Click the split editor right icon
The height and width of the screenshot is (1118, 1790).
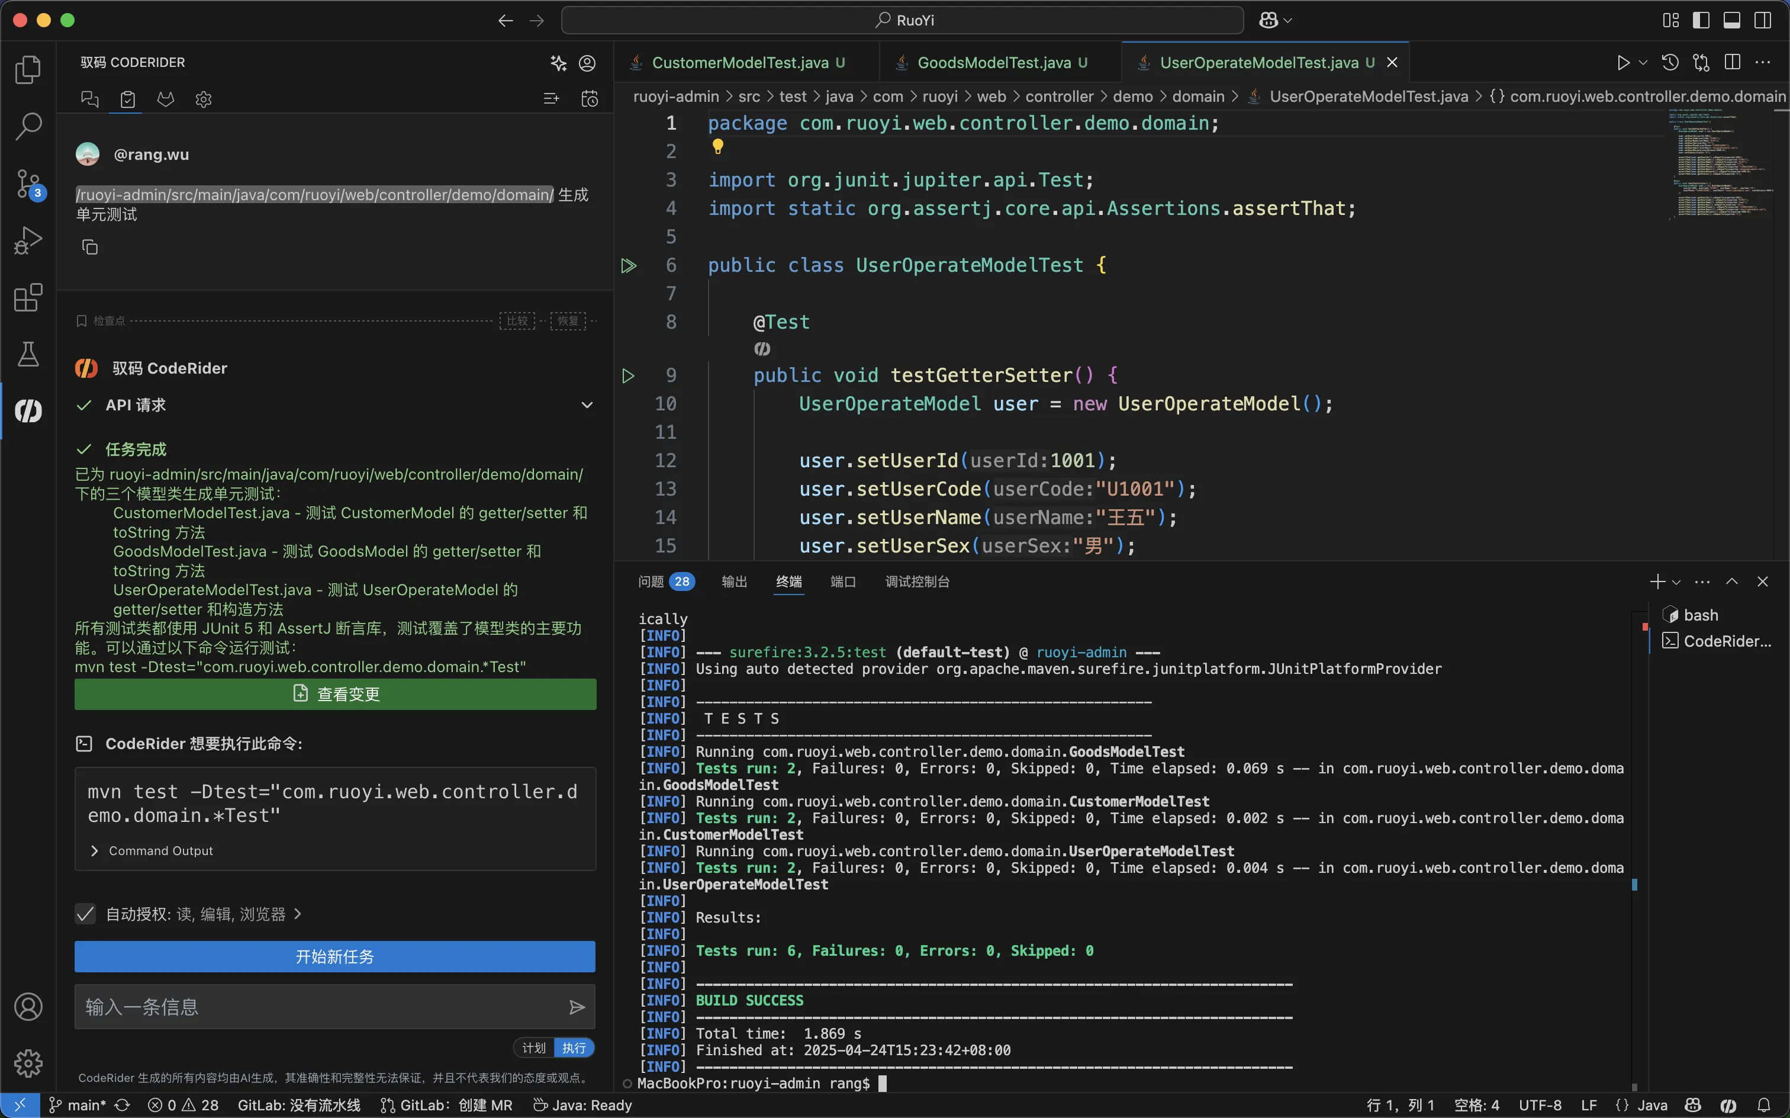click(1733, 62)
